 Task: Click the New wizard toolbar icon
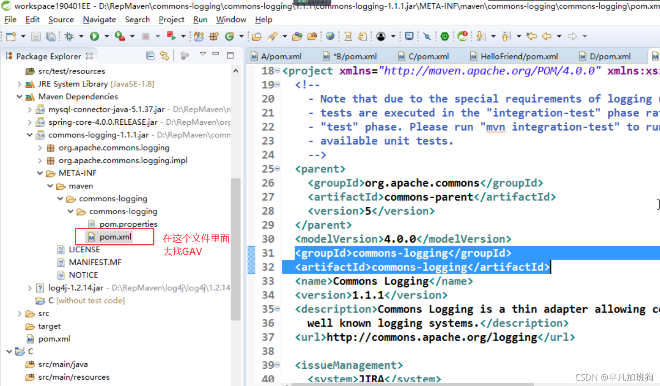click(x=11, y=36)
